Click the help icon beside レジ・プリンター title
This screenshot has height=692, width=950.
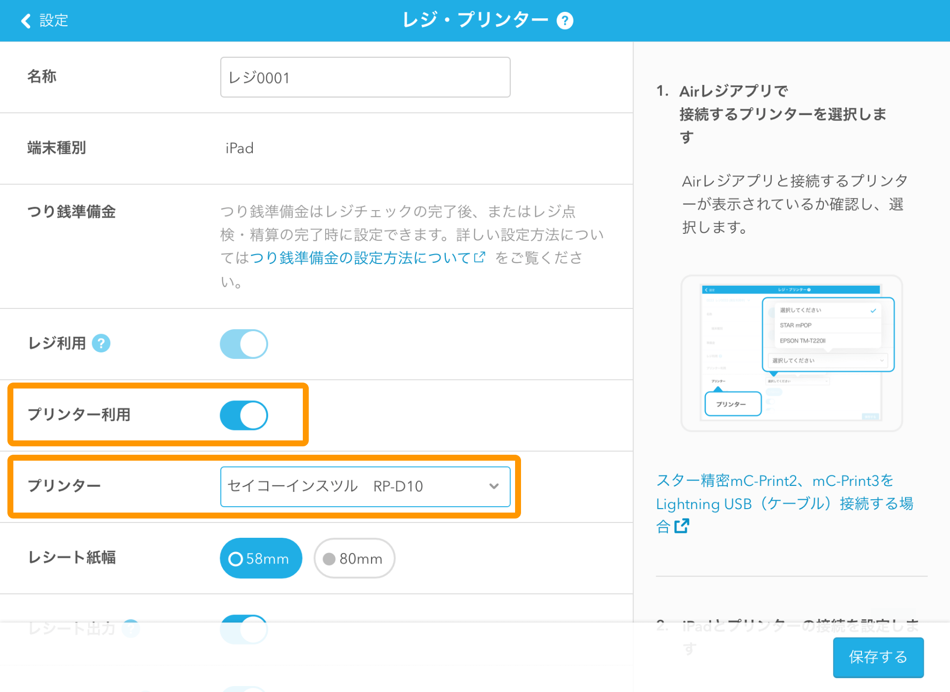[x=566, y=20]
